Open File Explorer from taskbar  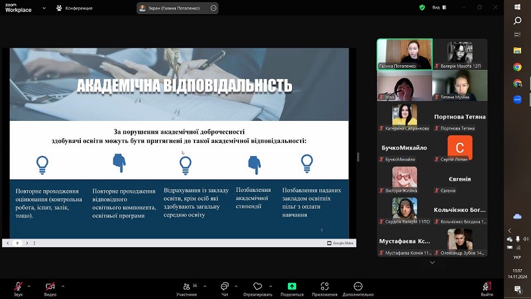point(517,50)
